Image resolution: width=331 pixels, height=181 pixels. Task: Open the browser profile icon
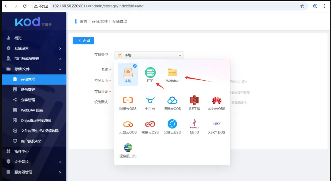pos(315,6)
